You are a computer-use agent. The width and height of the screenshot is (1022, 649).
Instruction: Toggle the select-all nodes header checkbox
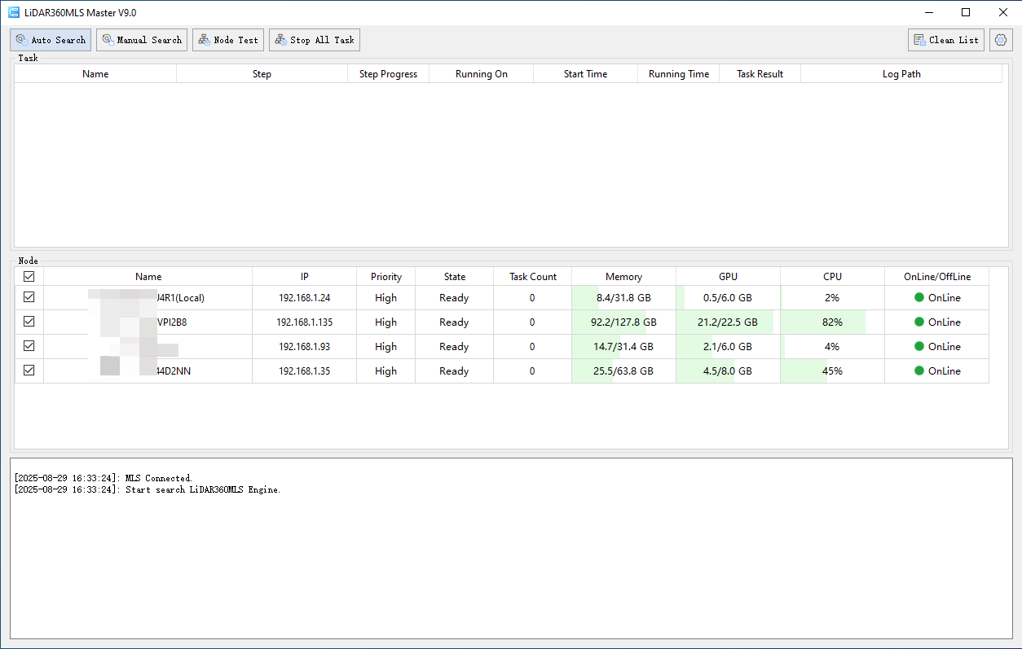[x=29, y=277]
